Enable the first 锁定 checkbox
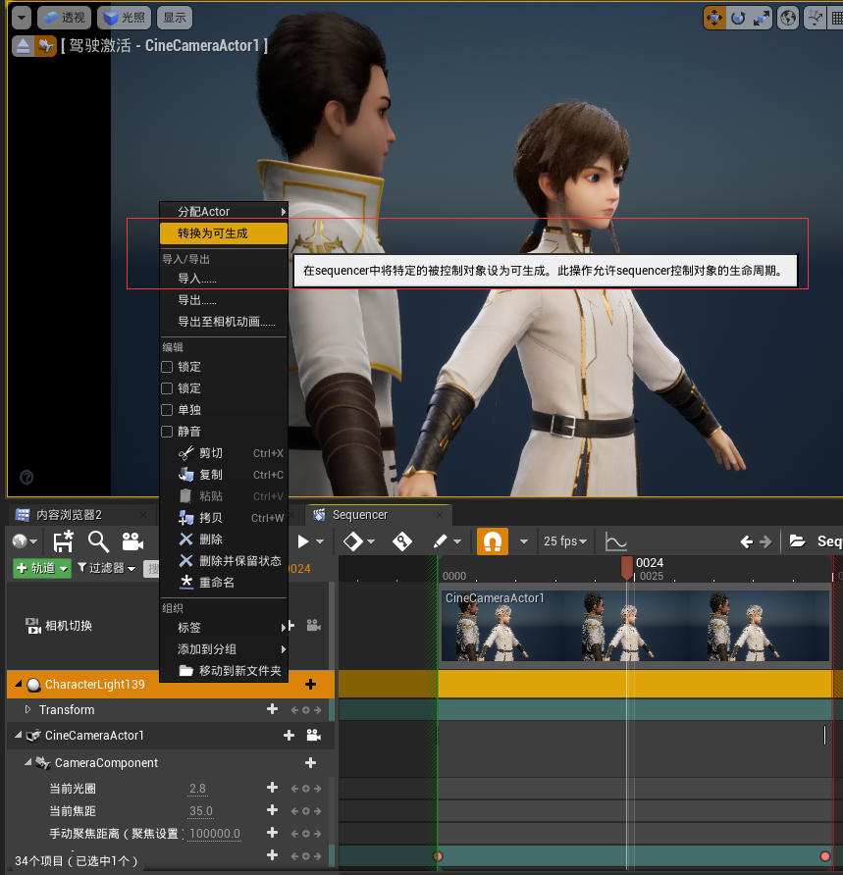This screenshot has height=875, width=843. (x=167, y=367)
